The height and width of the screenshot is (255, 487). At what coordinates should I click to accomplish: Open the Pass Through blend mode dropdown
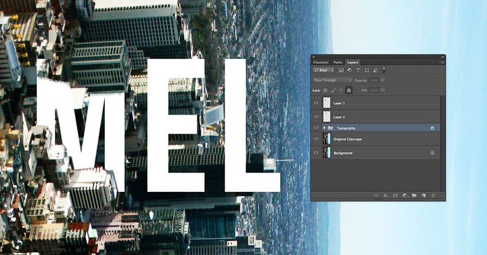tap(333, 81)
